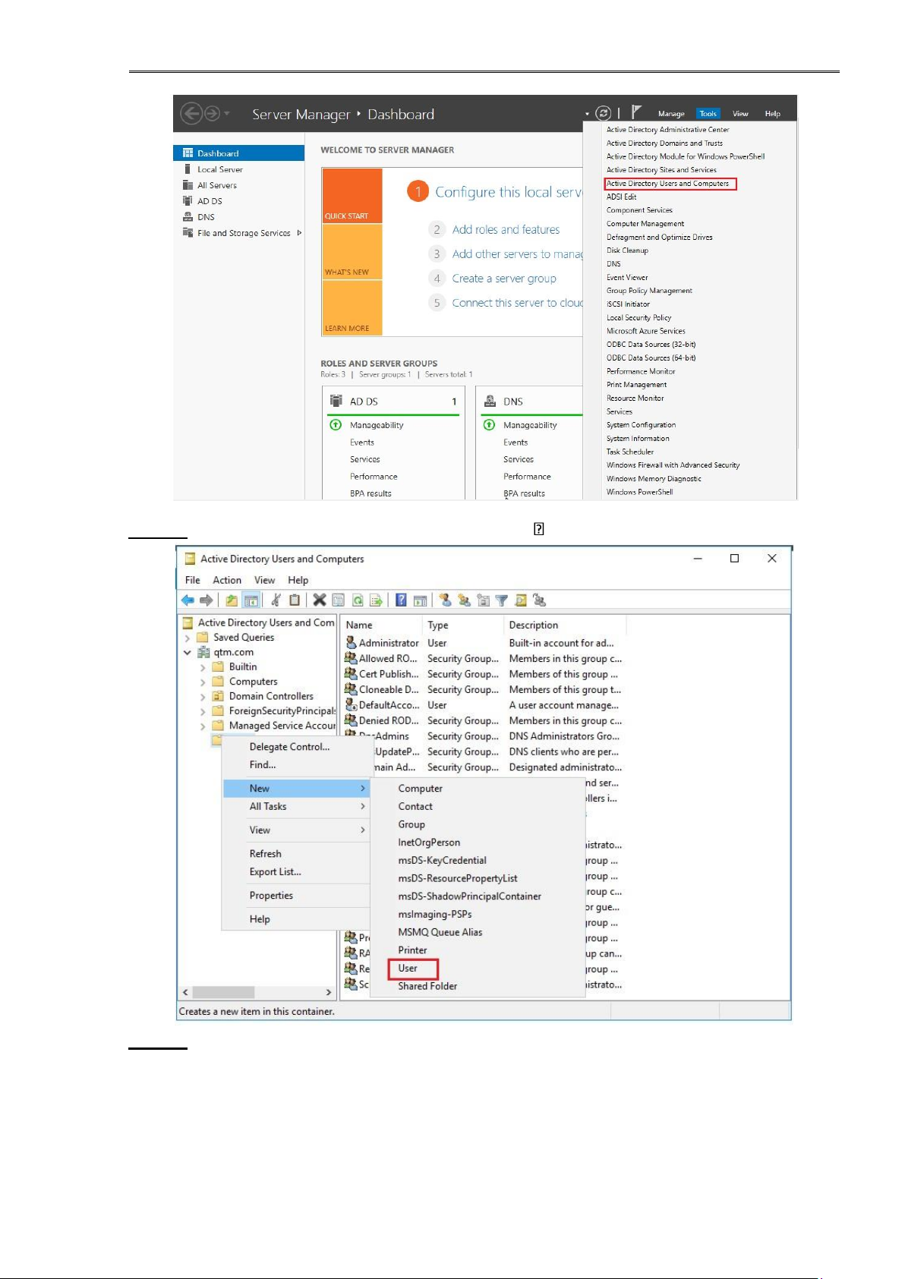The image size is (905, 1279).
Task: Click the All Servers sidebar icon
Action: (x=188, y=185)
